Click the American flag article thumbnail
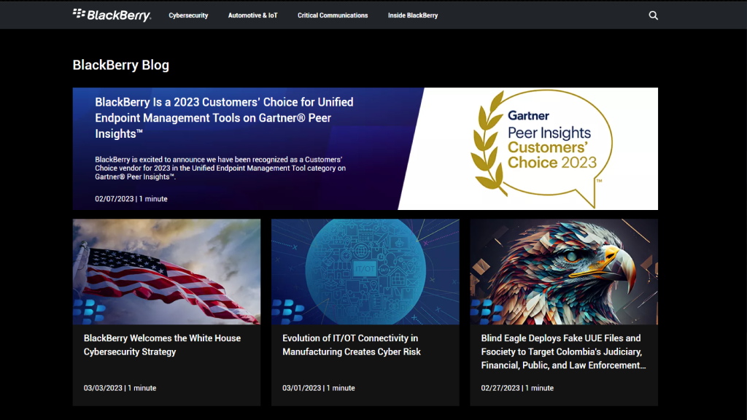Screen dimensions: 747x420 click(x=166, y=271)
